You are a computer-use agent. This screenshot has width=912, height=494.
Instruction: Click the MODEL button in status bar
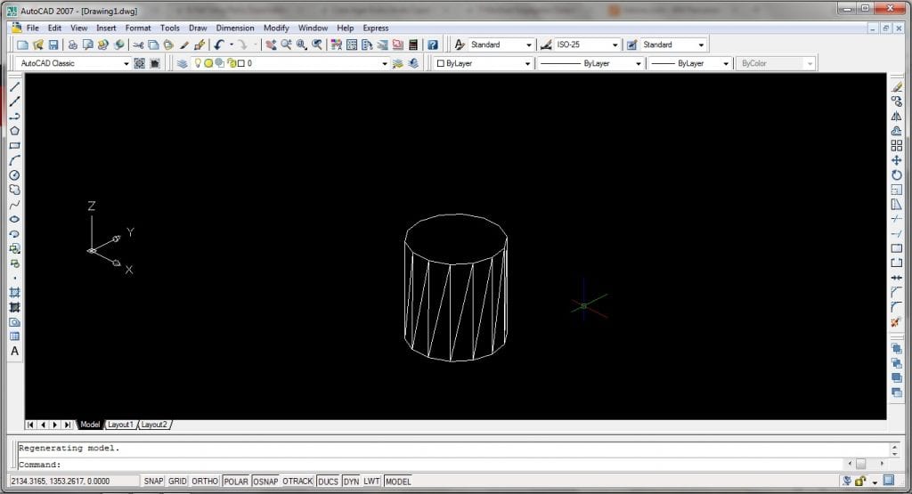[x=397, y=482]
